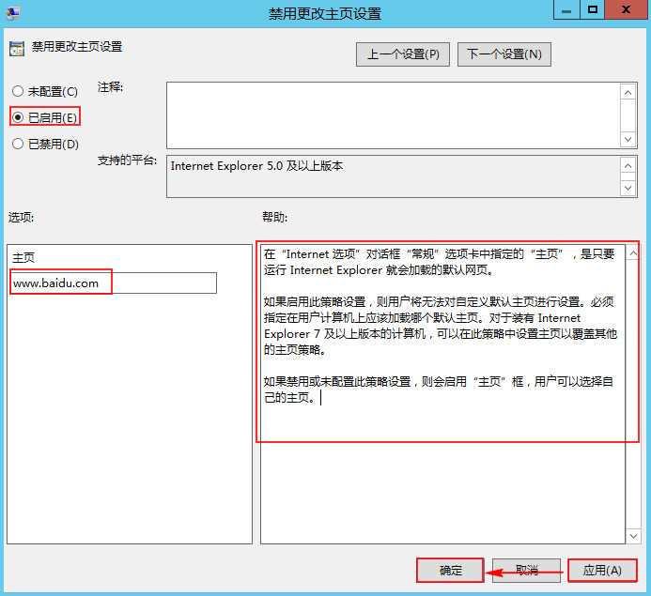This screenshot has width=651, height=596.
Task: Click the 主页 label in options panel
Action: 23,257
